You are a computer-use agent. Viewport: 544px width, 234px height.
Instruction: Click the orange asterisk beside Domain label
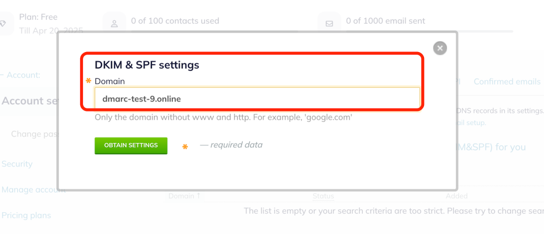[89, 81]
